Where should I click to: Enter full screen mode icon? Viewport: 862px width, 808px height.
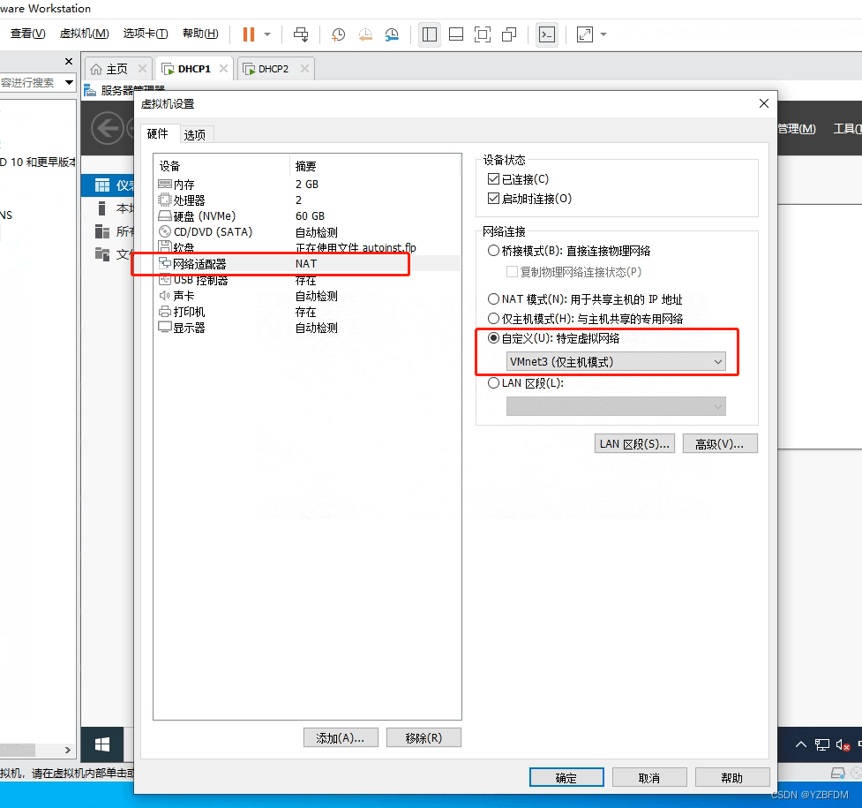482,34
